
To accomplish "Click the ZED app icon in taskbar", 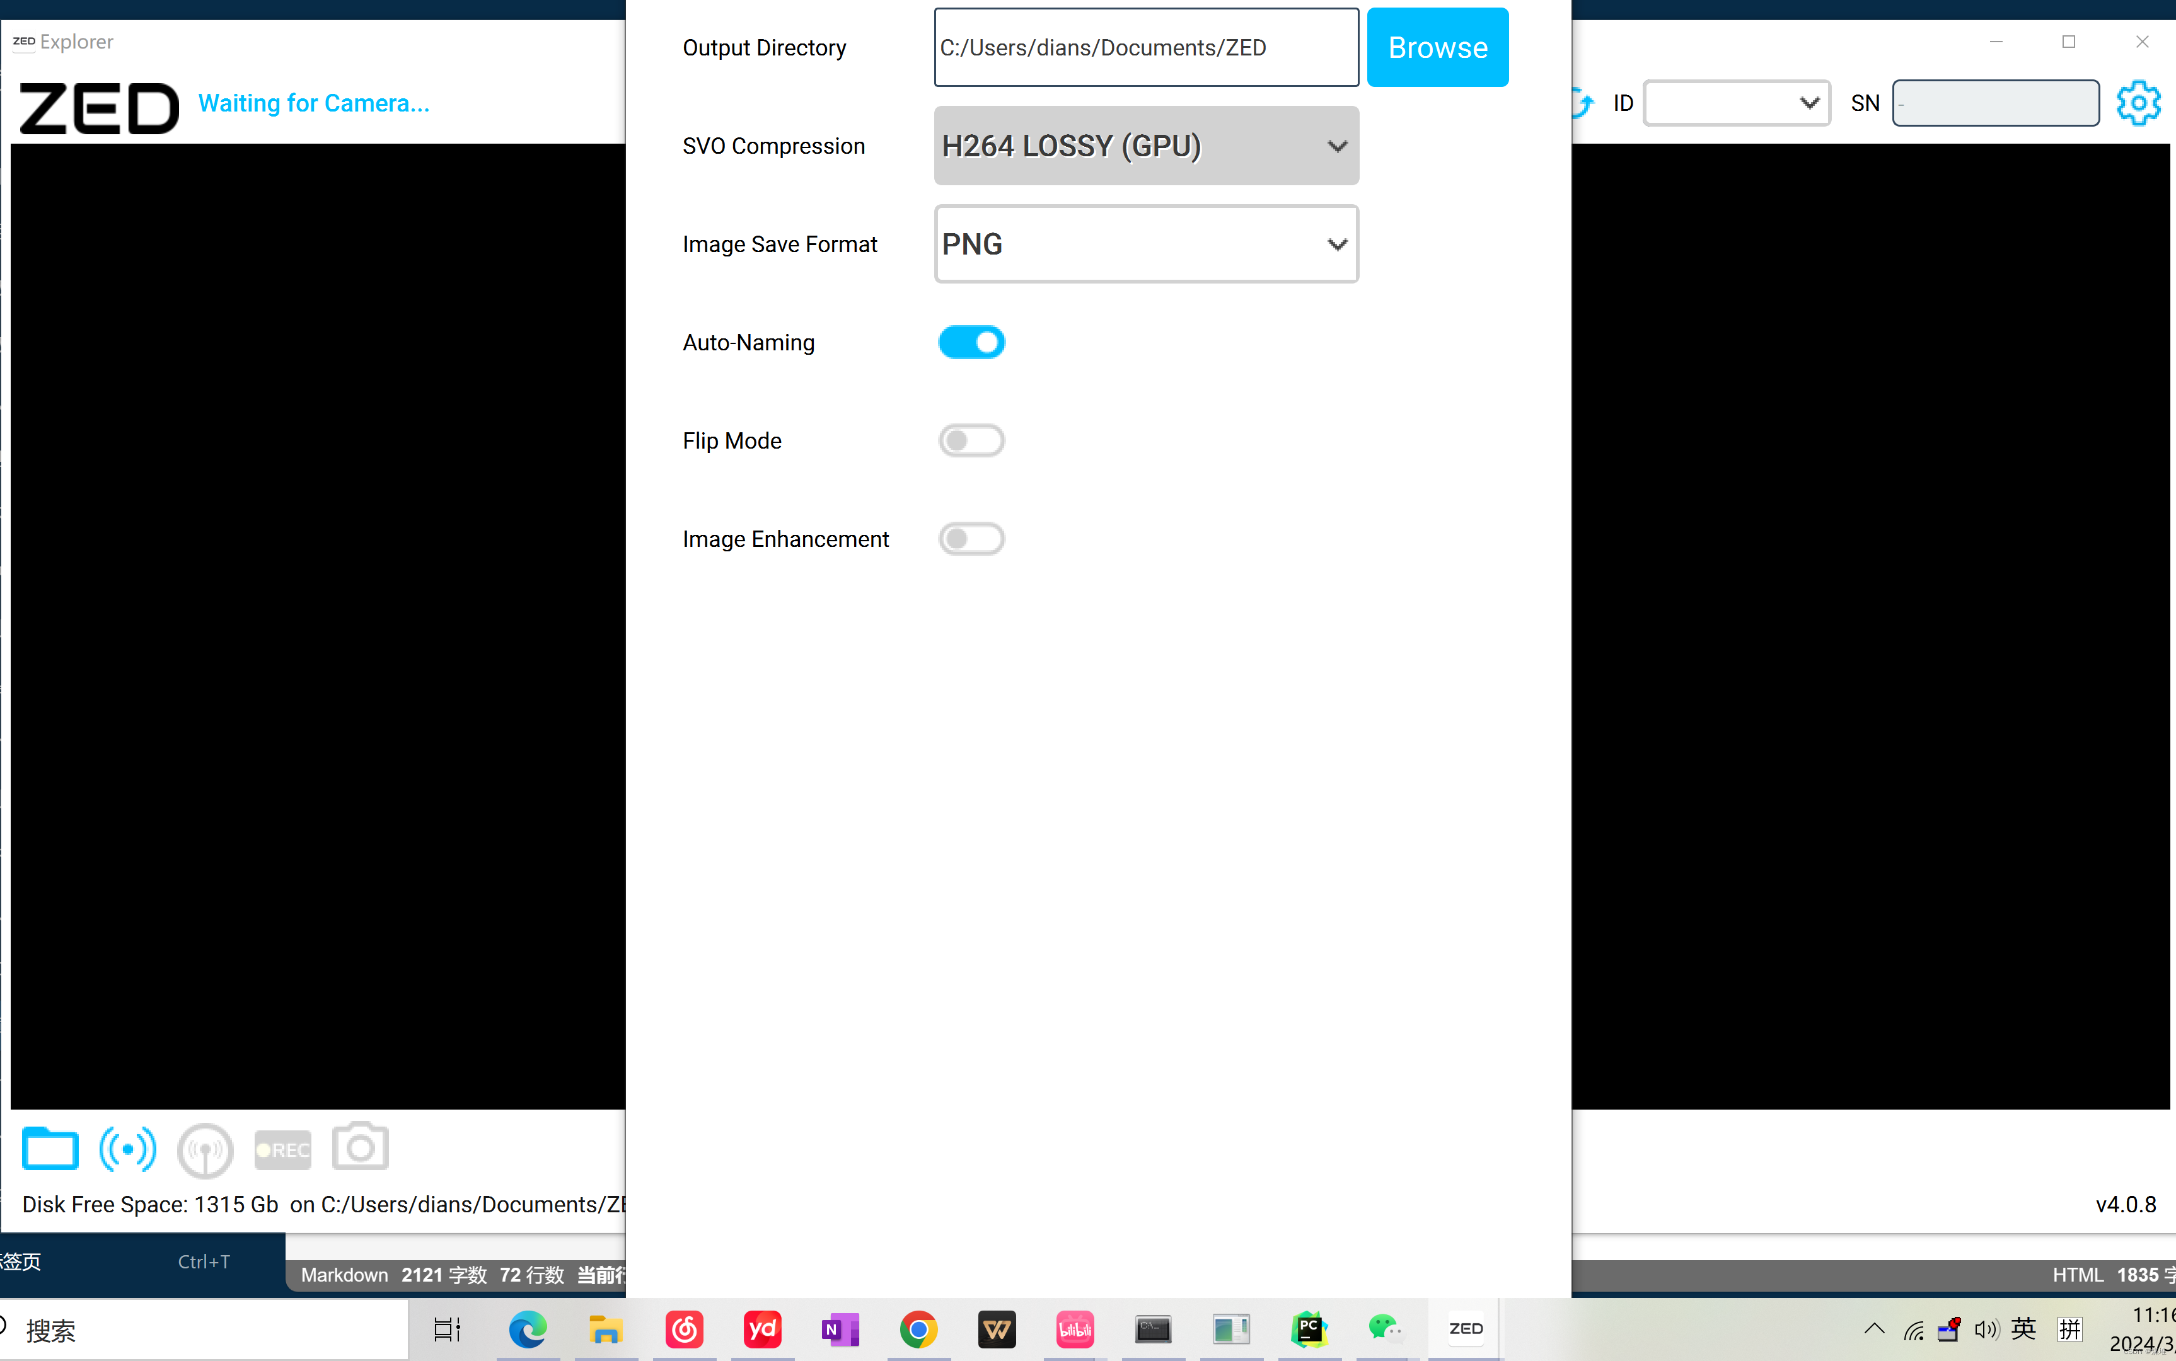I will click(1464, 1329).
